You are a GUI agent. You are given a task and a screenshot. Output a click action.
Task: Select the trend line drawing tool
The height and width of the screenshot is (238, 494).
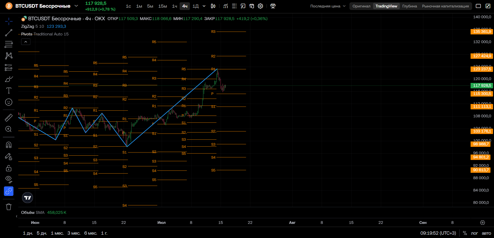click(9, 33)
